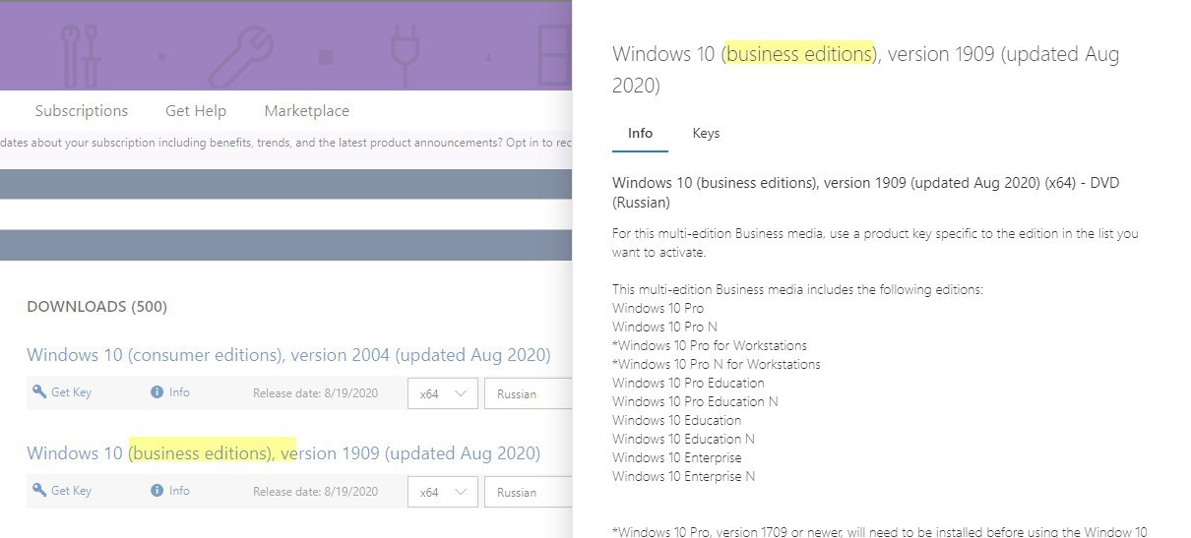The height and width of the screenshot is (538, 1191).
Task: Select DOWNLOADS (500) heading
Action: [x=96, y=307]
